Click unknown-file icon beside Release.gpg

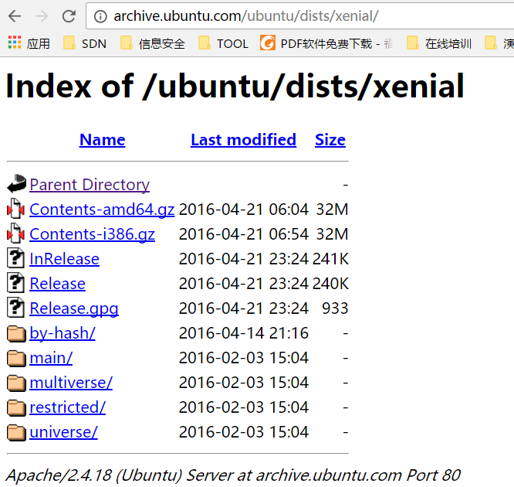coord(15,308)
